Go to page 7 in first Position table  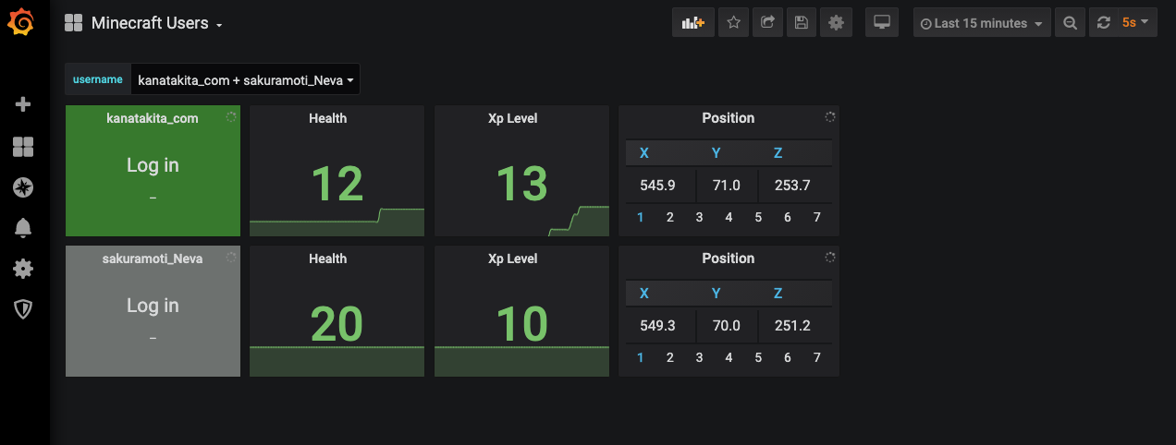click(816, 218)
